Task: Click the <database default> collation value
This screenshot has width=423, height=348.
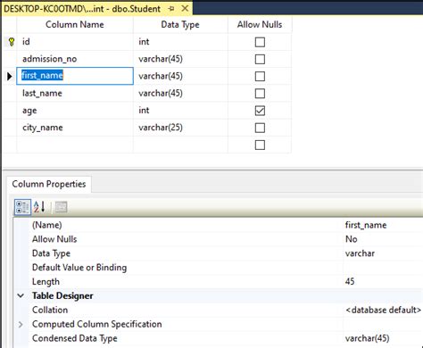Action: [x=383, y=310]
